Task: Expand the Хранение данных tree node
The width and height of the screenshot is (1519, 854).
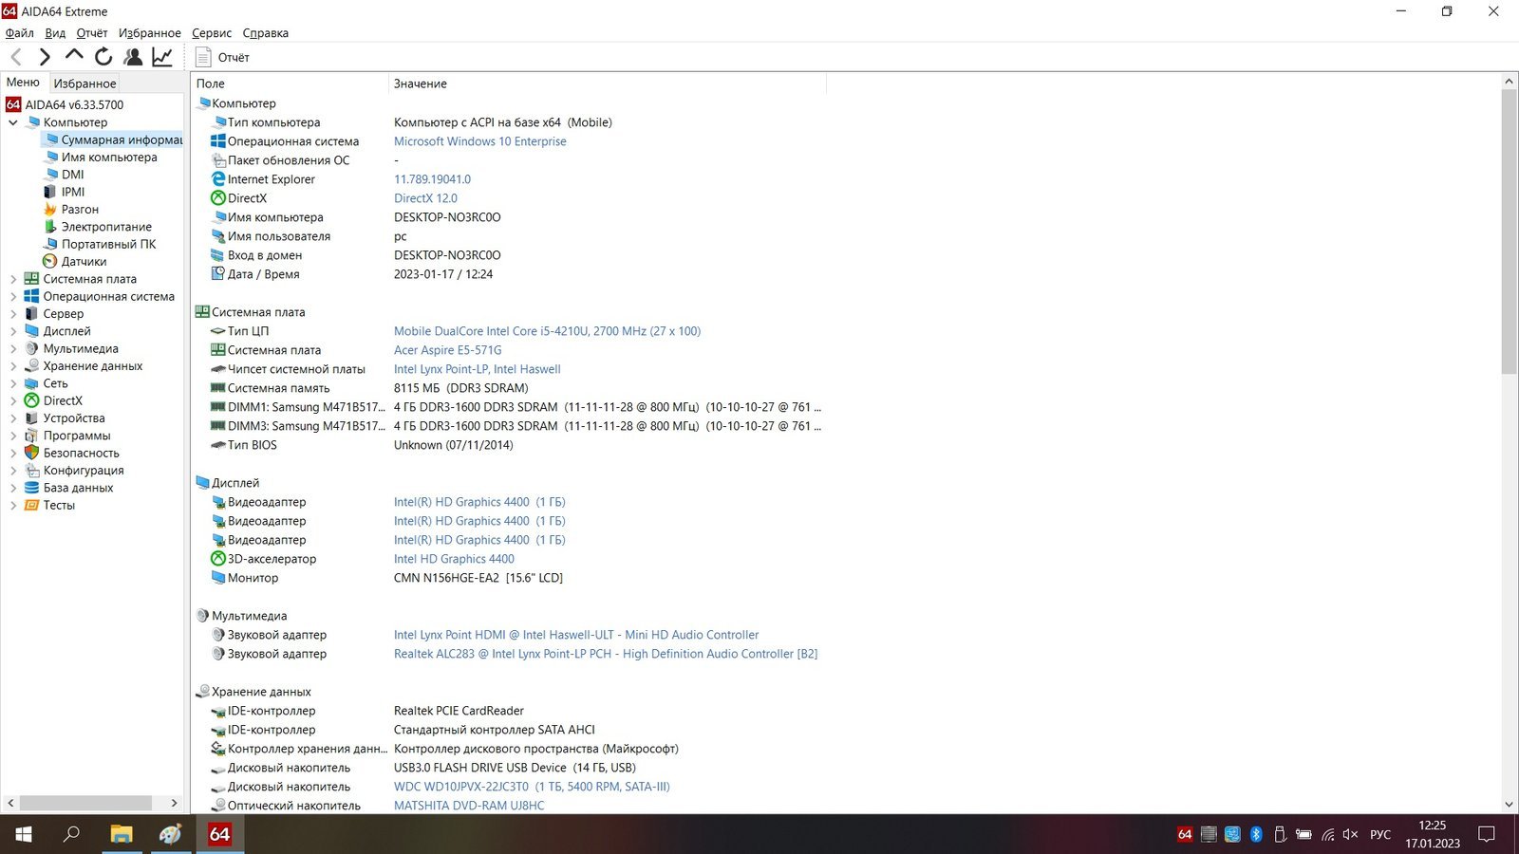Action: point(13,366)
